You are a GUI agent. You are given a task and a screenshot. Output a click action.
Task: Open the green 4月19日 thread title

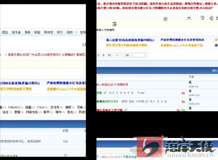pos(107,101)
